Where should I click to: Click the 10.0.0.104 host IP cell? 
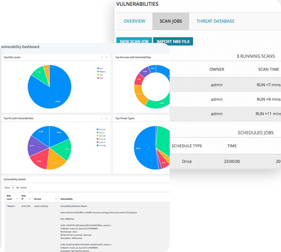pos(26,206)
